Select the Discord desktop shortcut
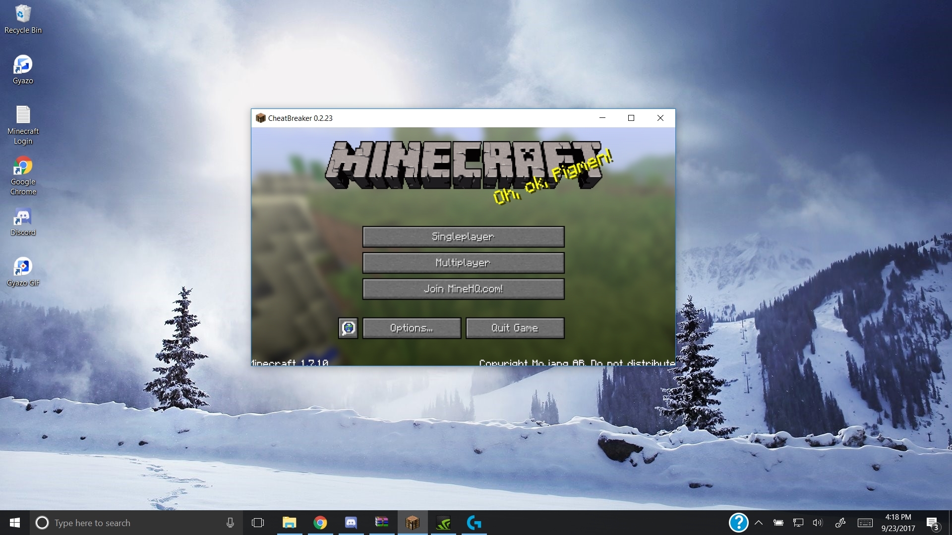Viewport: 952px width, 535px height. [x=23, y=221]
